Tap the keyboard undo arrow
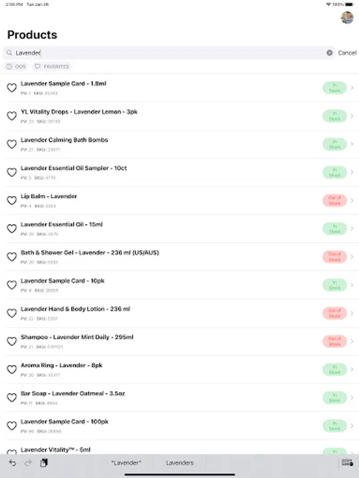Screen dimensions: 359x478 13,463
